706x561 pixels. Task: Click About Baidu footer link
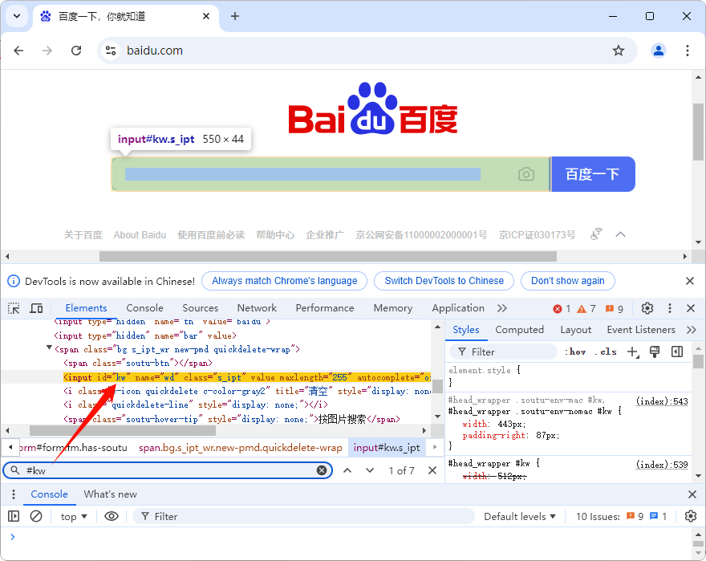tap(140, 235)
